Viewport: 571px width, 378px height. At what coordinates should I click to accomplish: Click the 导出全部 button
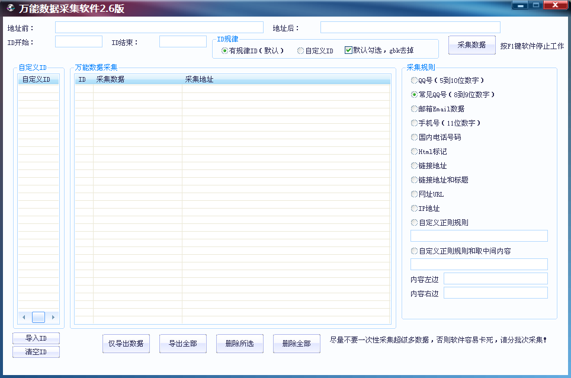[x=182, y=344]
